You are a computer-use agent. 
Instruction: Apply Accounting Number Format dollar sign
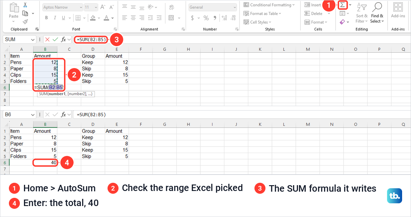[x=192, y=18]
